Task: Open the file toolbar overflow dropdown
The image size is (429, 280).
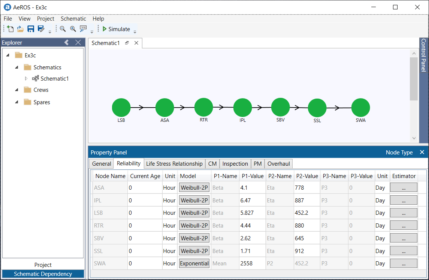Action: click(50, 32)
